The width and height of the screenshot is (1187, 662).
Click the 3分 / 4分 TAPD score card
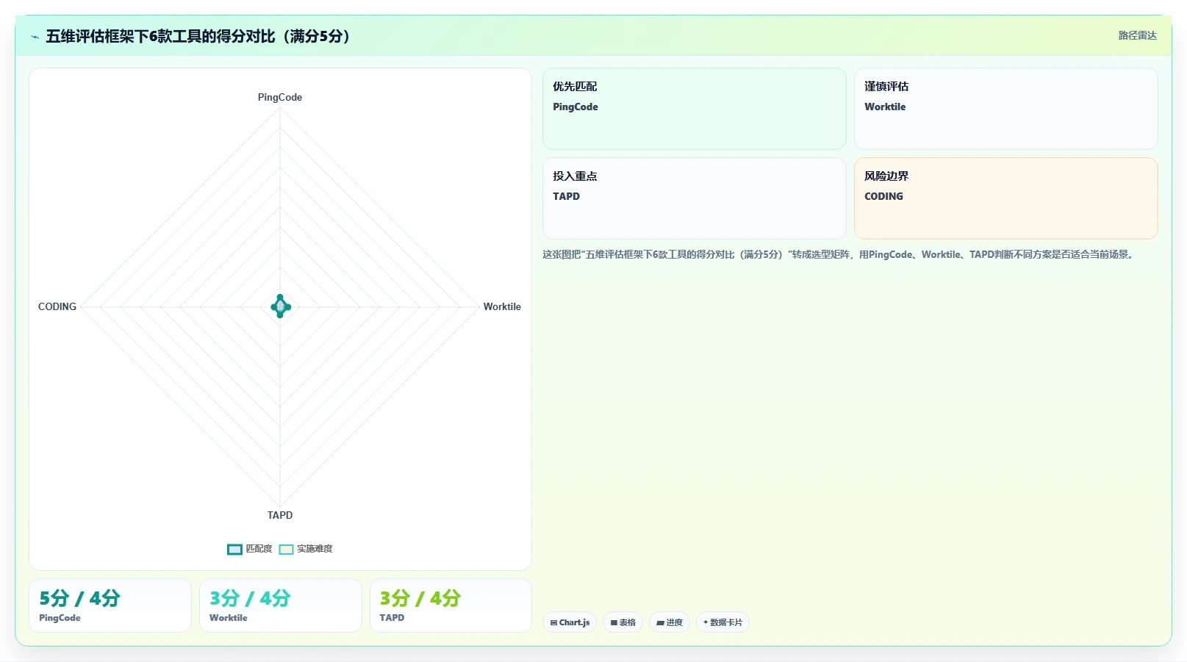click(x=451, y=605)
